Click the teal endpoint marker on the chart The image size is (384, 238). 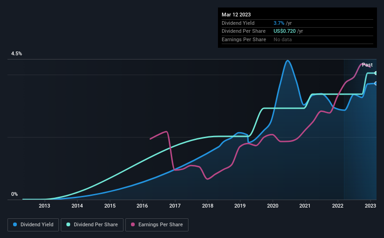(x=376, y=73)
